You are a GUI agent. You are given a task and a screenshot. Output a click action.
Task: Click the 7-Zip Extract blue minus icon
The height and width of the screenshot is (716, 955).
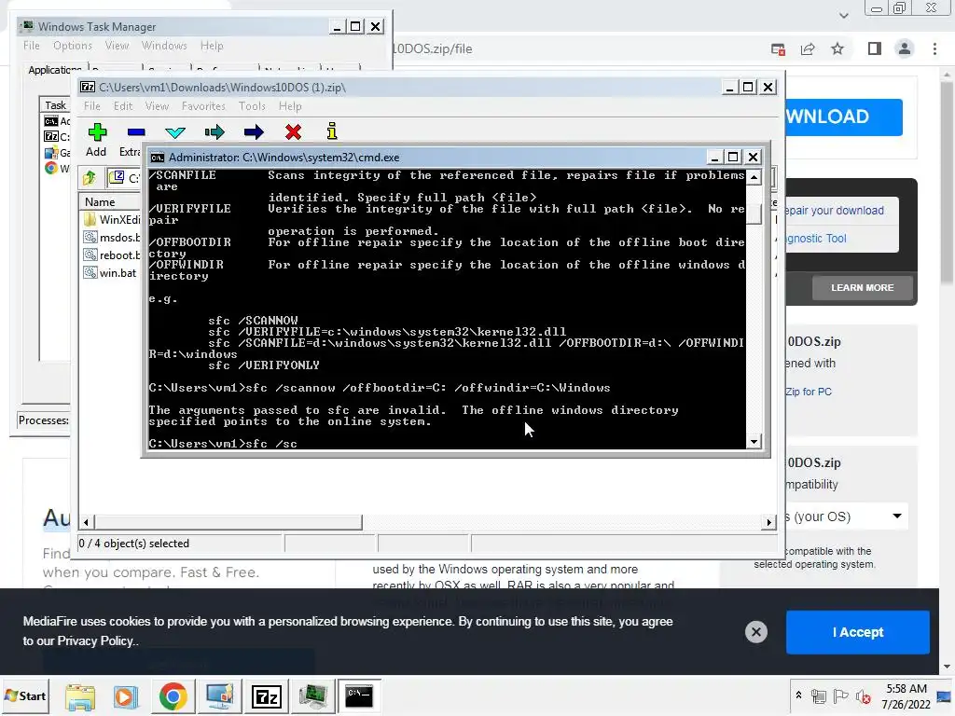136,131
